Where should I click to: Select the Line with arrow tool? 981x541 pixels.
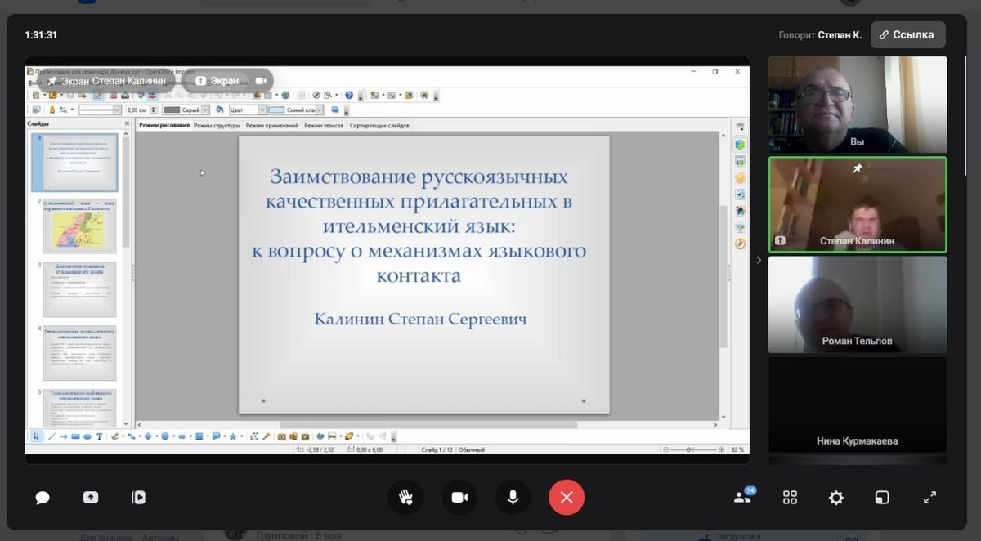[x=63, y=436]
